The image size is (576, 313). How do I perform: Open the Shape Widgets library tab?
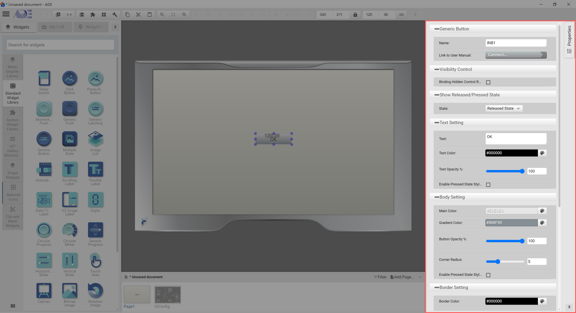[13, 171]
